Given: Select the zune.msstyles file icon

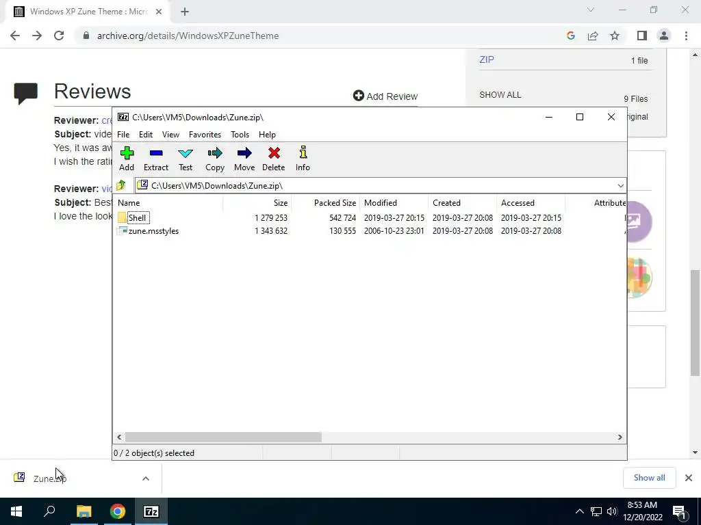Looking at the screenshot, I should [x=122, y=231].
